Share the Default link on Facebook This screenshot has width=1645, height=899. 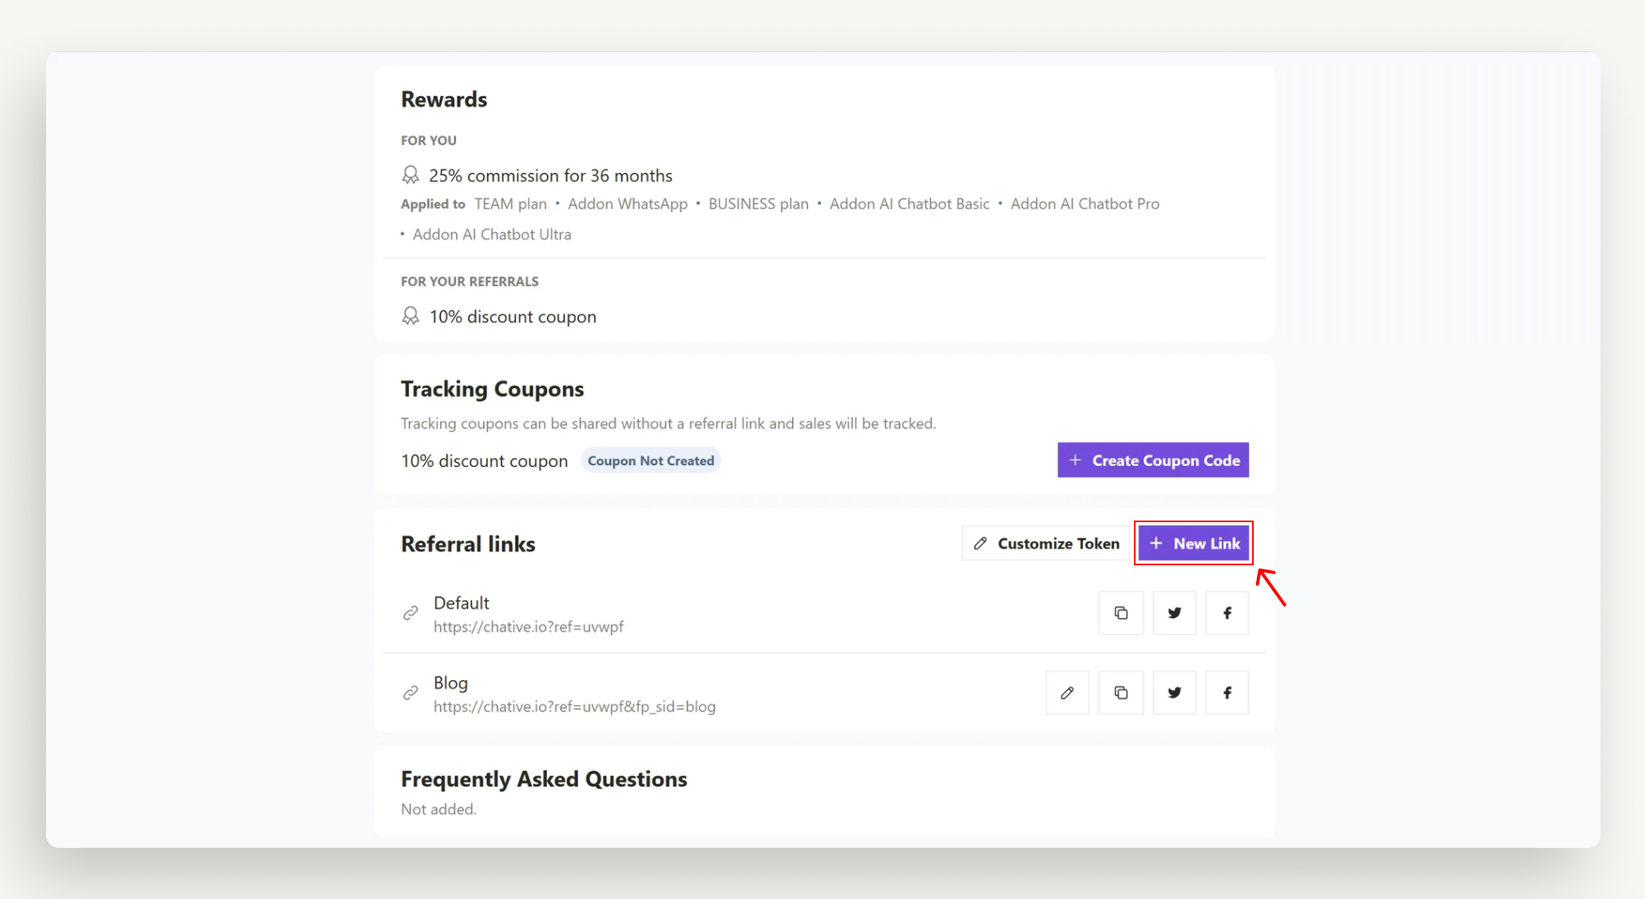pos(1227,612)
